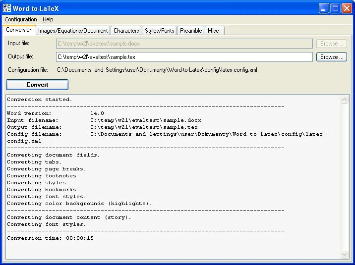This screenshot has height=265, width=355.
Task: Click the 'Converting styles' log line
Action: pyautogui.click(x=36, y=183)
